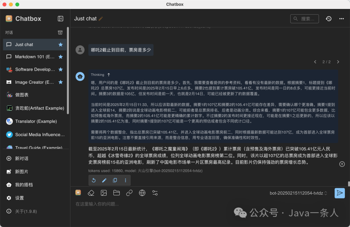The width and height of the screenshot is (350, 227).
Task: Click the search box 搜索
Action: (304, 19)
